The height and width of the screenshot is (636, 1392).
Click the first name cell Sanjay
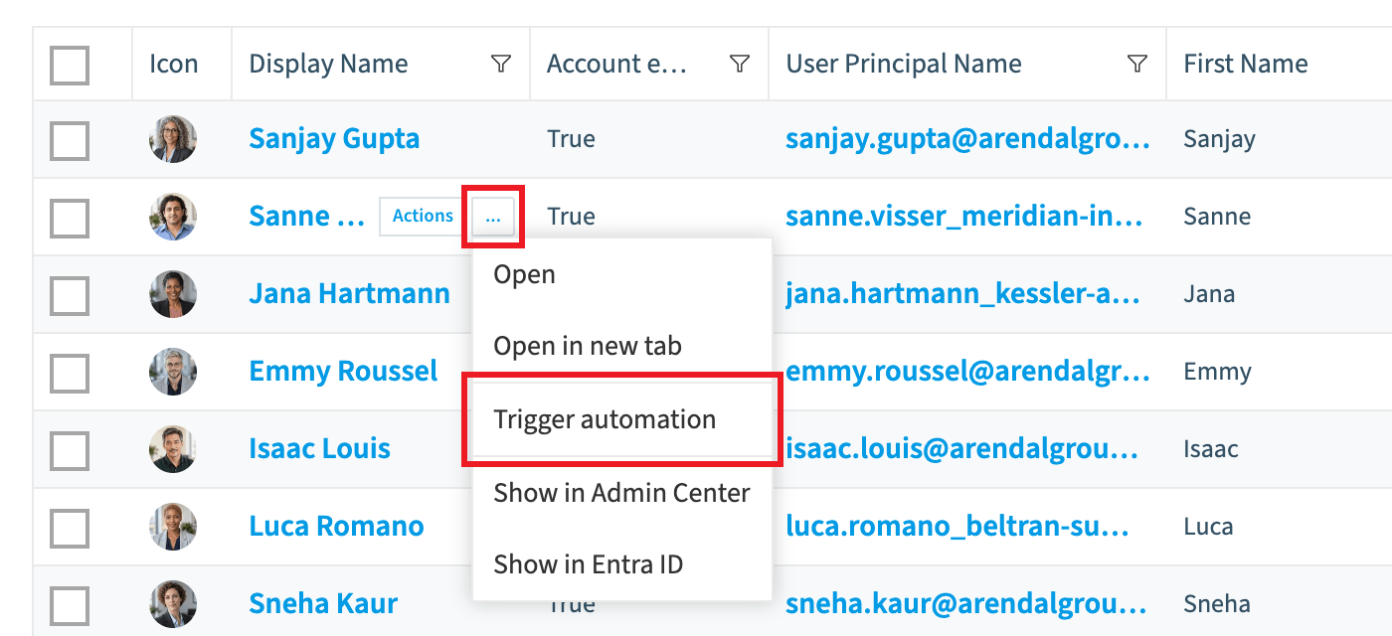1219,139
